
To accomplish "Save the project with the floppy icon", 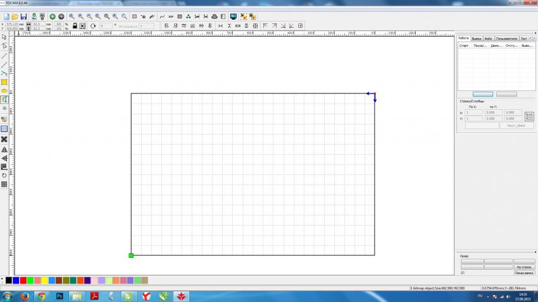I will (x=23, y=16).
